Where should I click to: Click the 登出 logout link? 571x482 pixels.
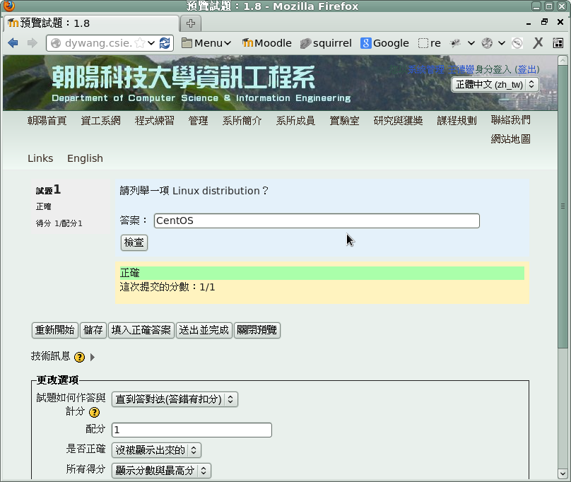coord(526,69)
